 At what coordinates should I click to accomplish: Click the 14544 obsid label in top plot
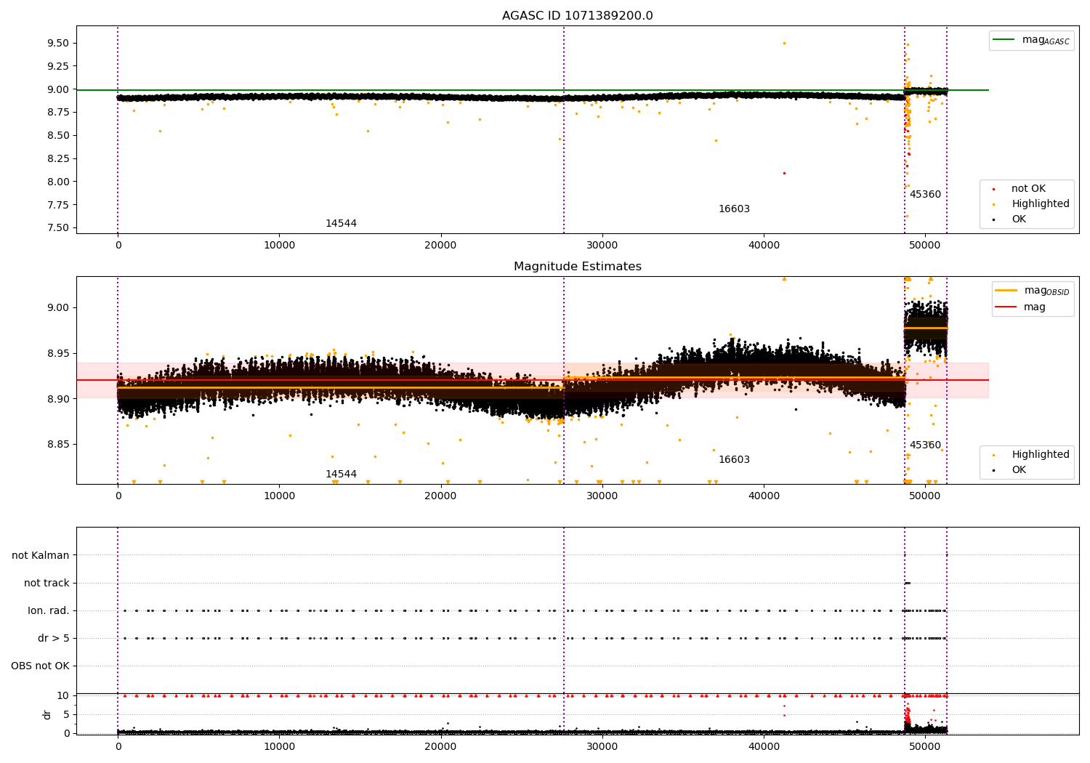click(x=341, y=224)
